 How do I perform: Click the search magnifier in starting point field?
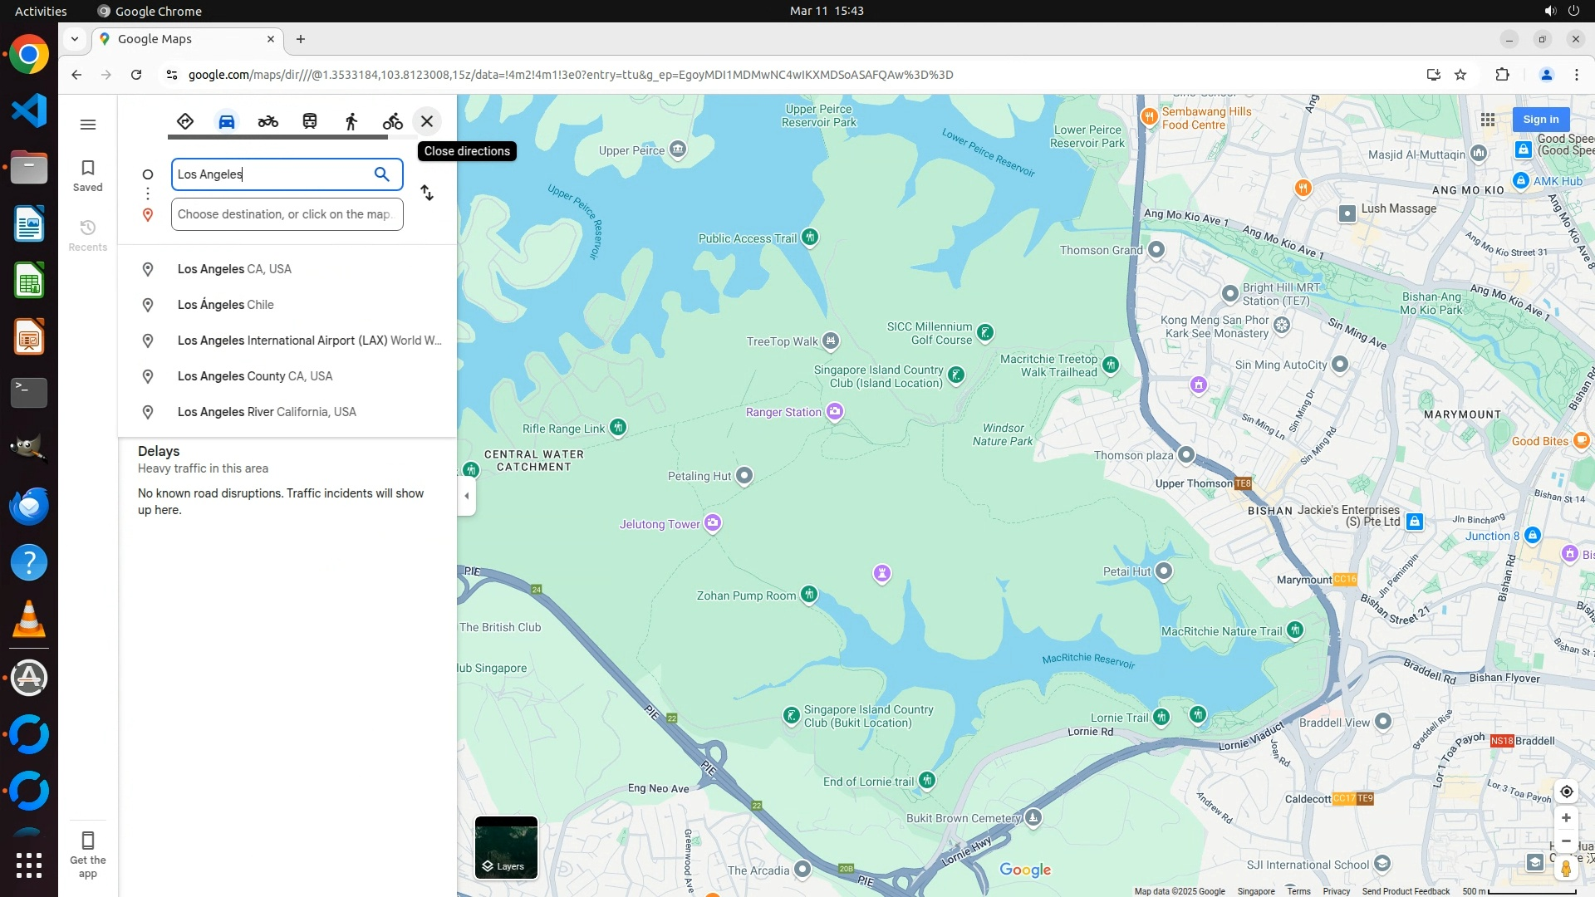coord(381,174)
